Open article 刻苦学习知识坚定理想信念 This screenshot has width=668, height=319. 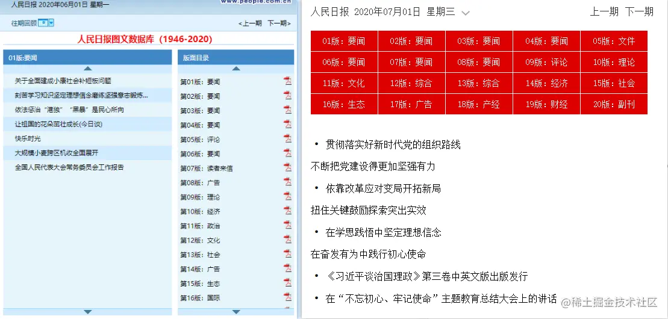(81, 96)
